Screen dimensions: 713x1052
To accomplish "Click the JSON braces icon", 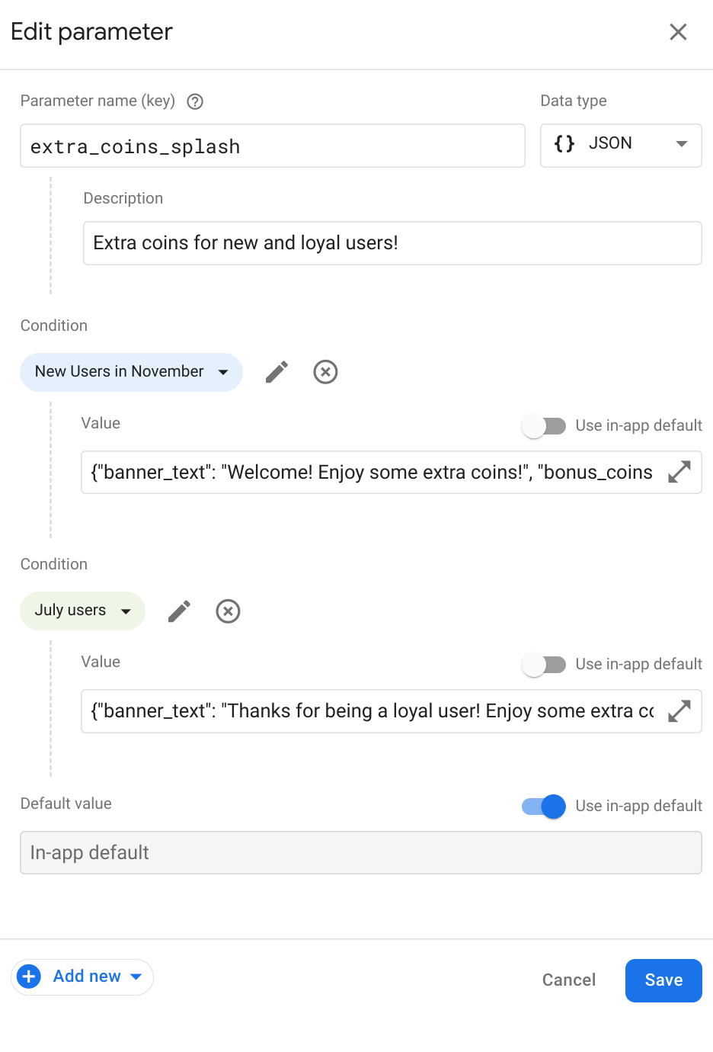I will pyautogui.click(x=564, y=145).
